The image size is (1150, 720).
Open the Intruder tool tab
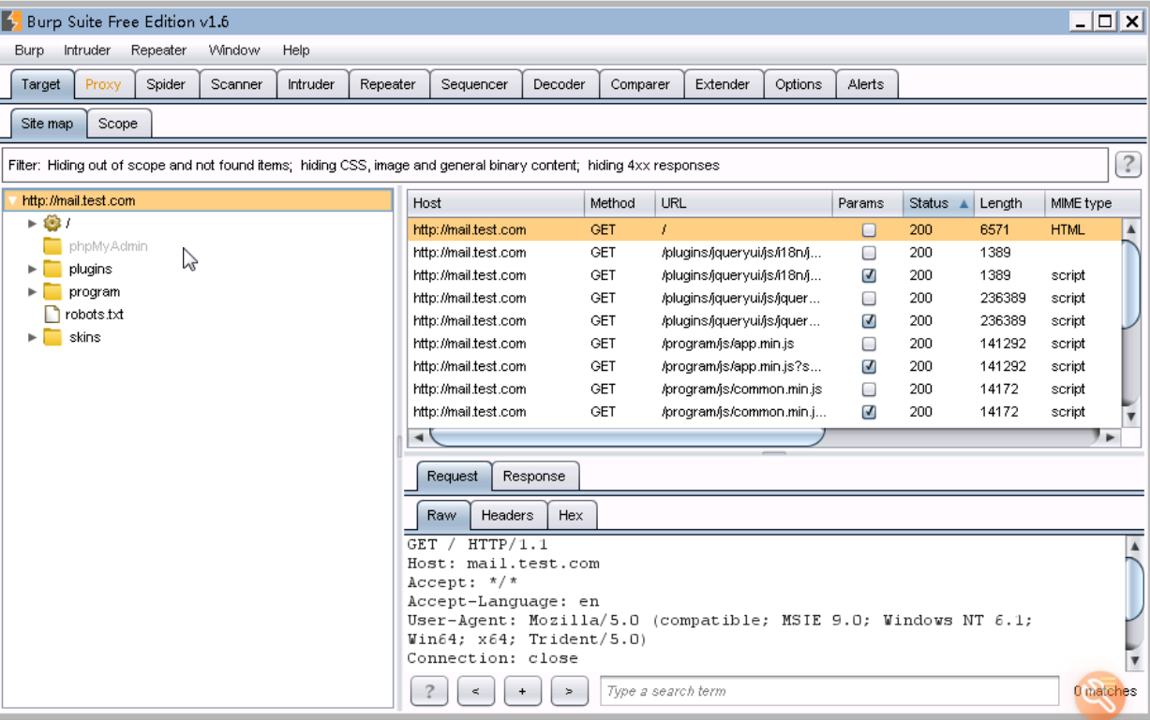311,84
